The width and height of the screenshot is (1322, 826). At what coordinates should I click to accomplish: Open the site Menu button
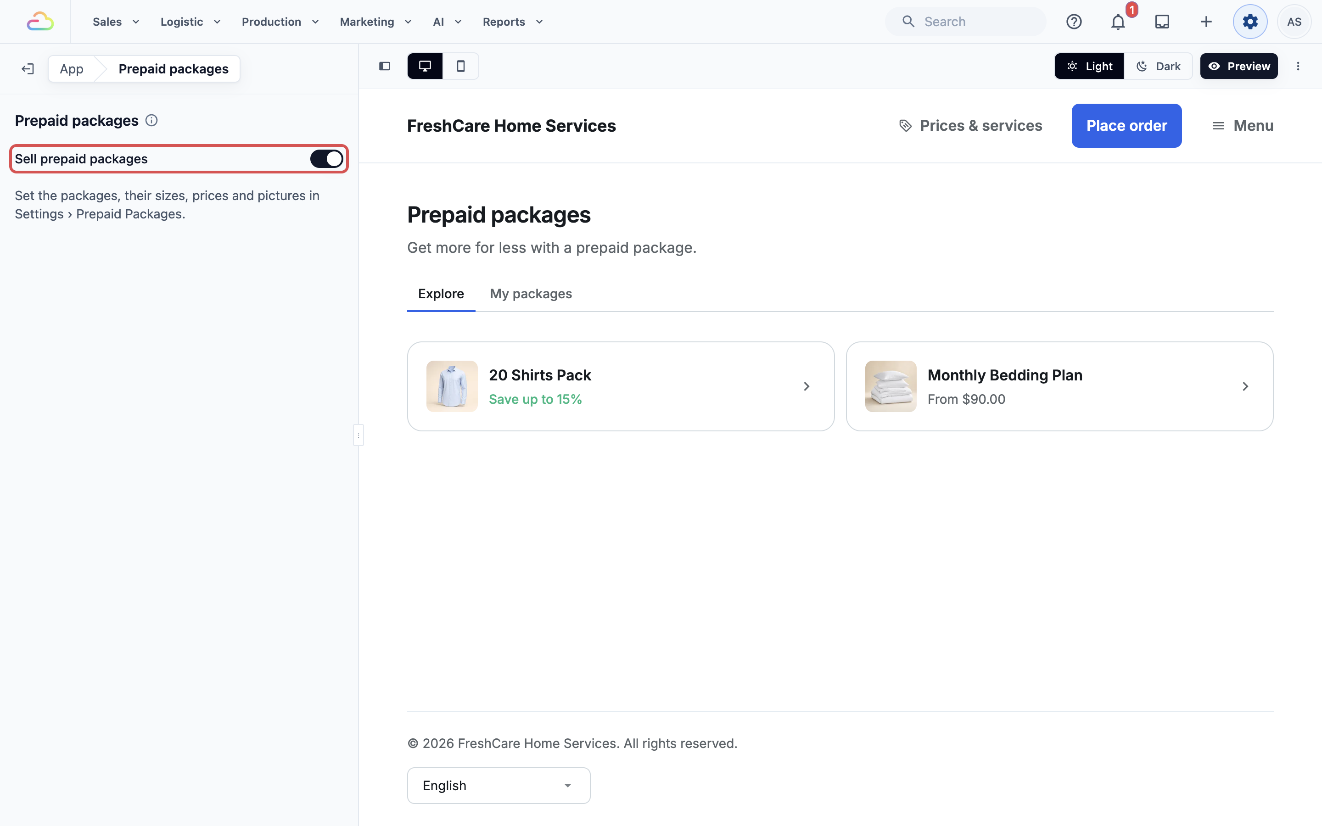pyautogui.click(x=1242, y=126)
